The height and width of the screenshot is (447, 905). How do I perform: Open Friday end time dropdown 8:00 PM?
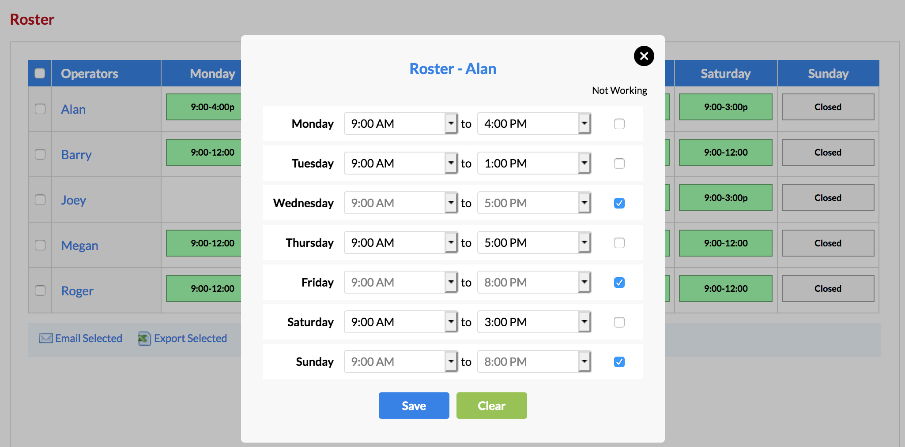click(534, 282)
